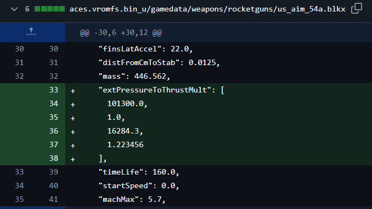Select new line number 36
This screenshot has height=209, width=372.
click(54, 131)
